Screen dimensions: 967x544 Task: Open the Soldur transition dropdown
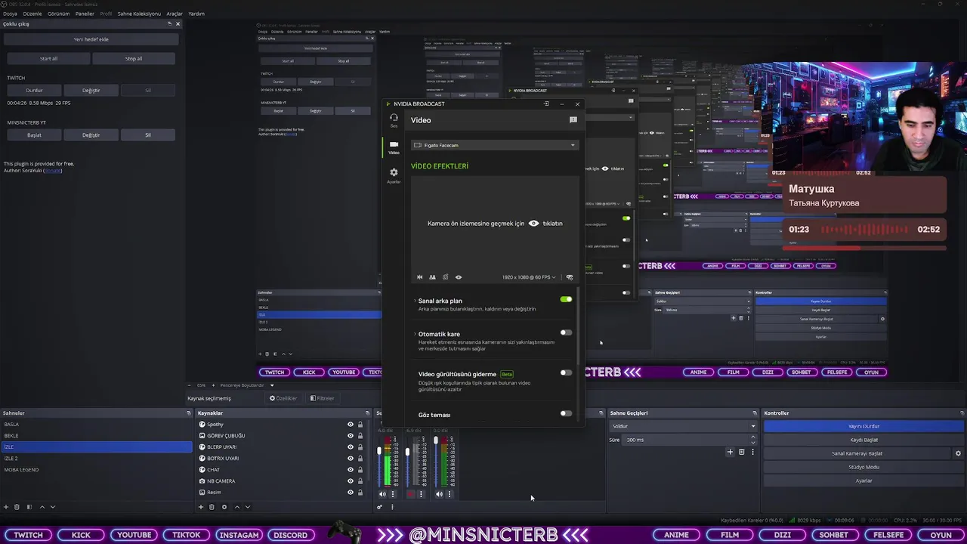(x=683, y=426)
